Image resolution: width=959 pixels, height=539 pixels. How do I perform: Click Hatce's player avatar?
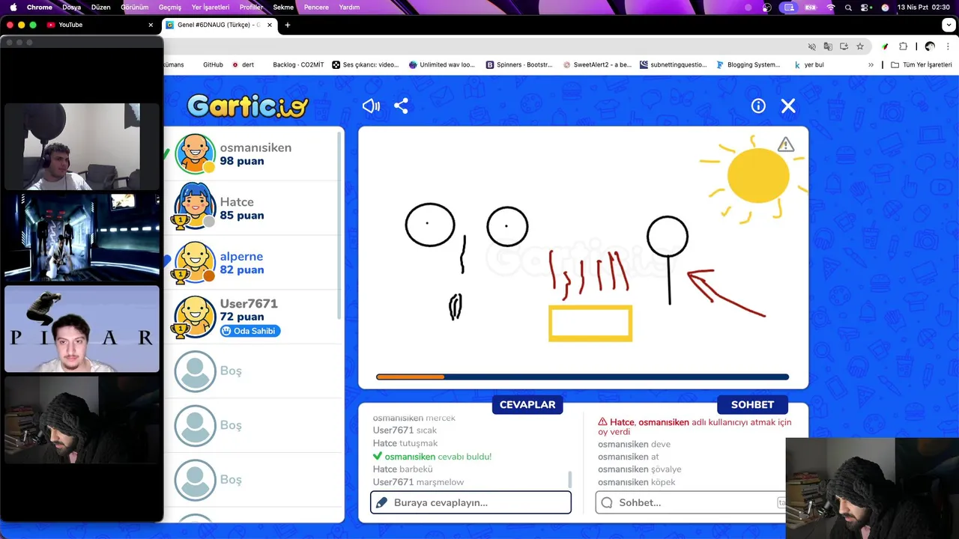(x=196, y=208)
